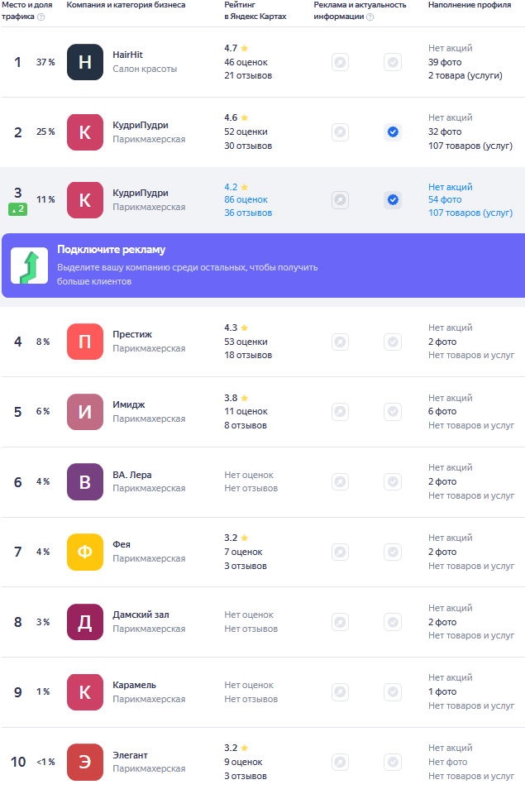The width and height of the screenshot is (525, 794).
Task: Open the '36 отзывов' link
Action: tap(248, 213)
